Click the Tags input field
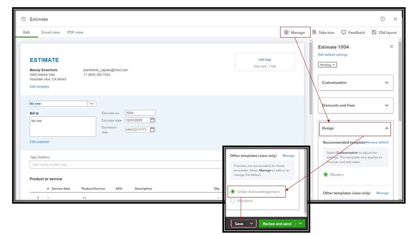418x235 pixels. click(127, 165)
